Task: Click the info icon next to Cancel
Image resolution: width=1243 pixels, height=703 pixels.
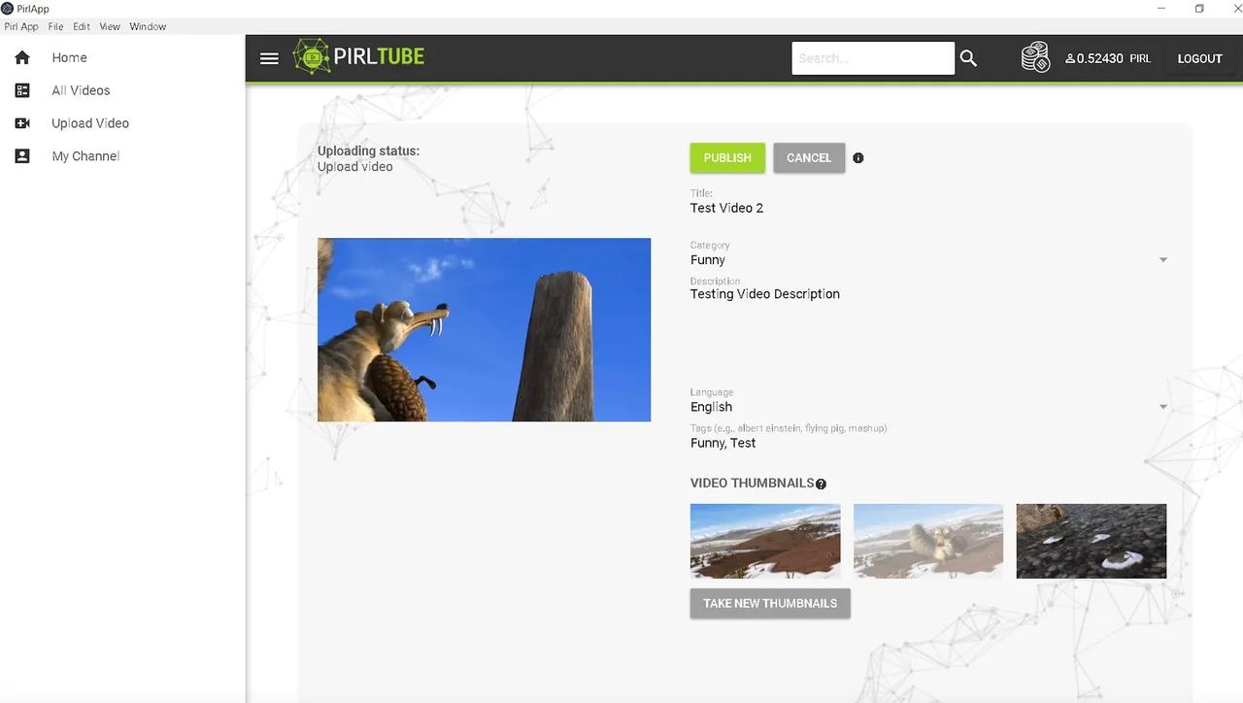Action: [x=858, y=157]
